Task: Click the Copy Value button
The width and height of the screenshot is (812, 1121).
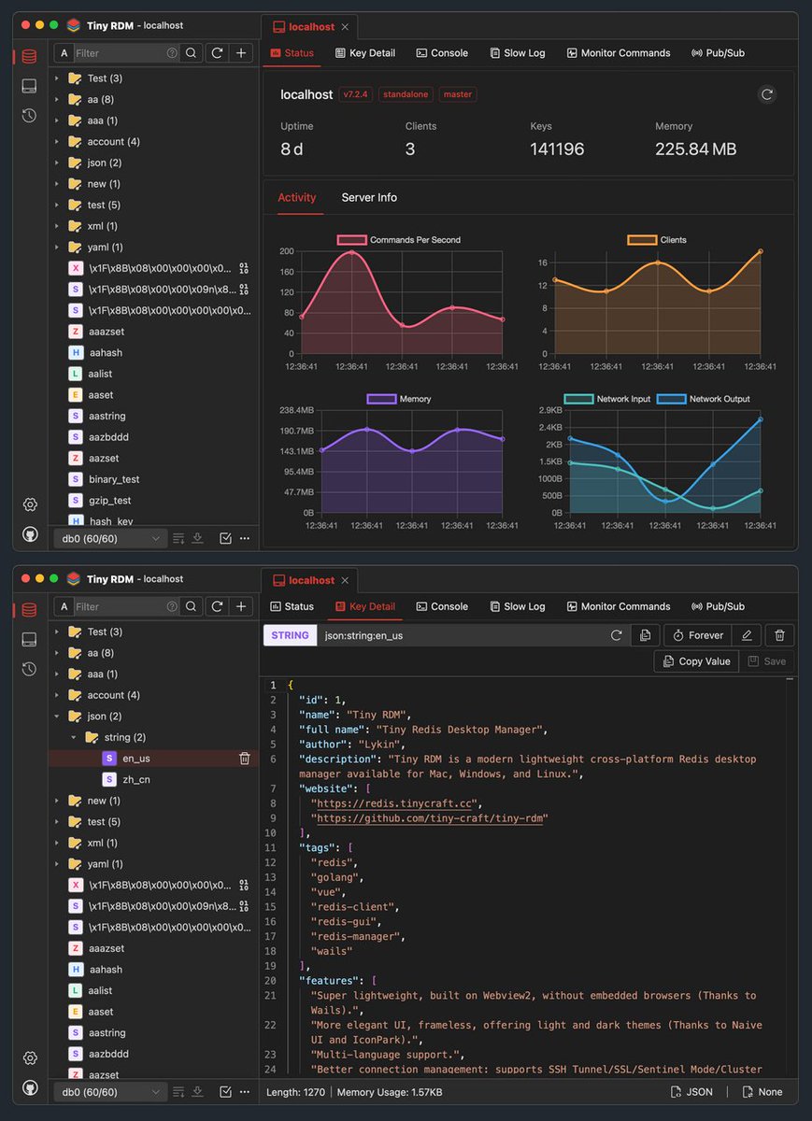Action: click(x=696, y=661)
